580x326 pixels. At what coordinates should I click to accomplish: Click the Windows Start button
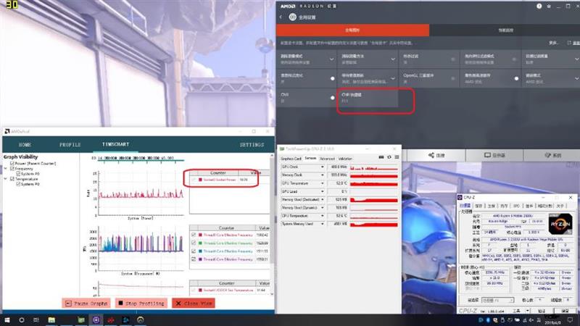[6, 319]
